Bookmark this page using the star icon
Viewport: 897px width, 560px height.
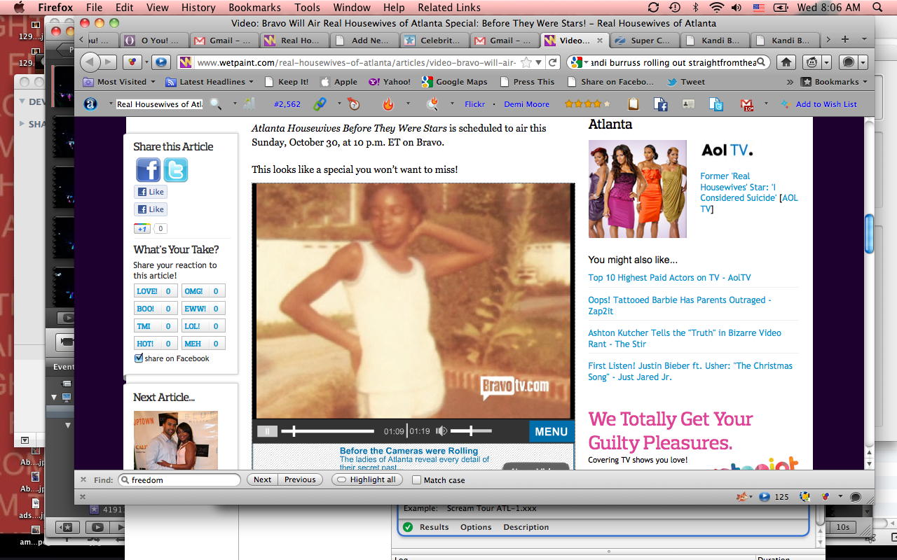click(527, 62)
